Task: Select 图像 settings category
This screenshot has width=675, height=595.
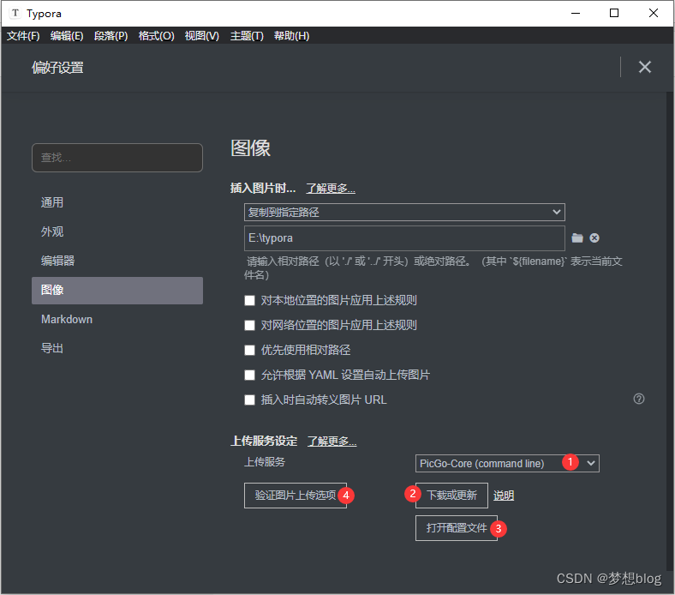Action: [x=117, y=291]
